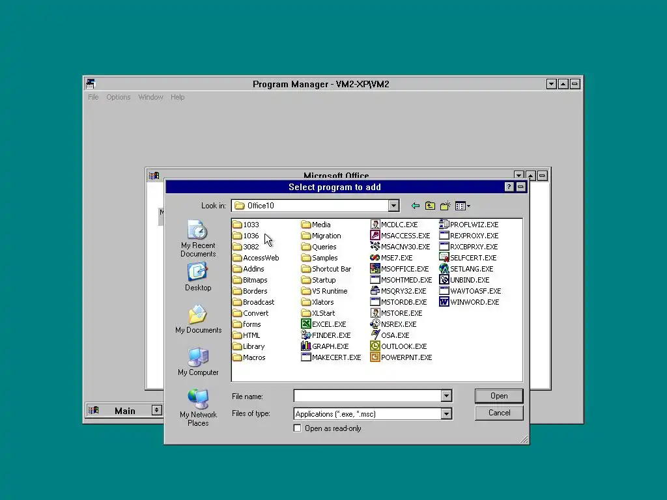Click the Open button

click(x=499, y=396)
